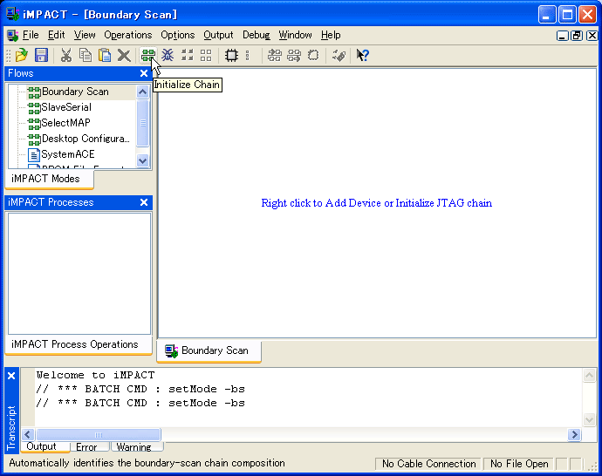
Task: Activate the What's This help pointer
Action: pyautogui.click(x=362, y=55)
